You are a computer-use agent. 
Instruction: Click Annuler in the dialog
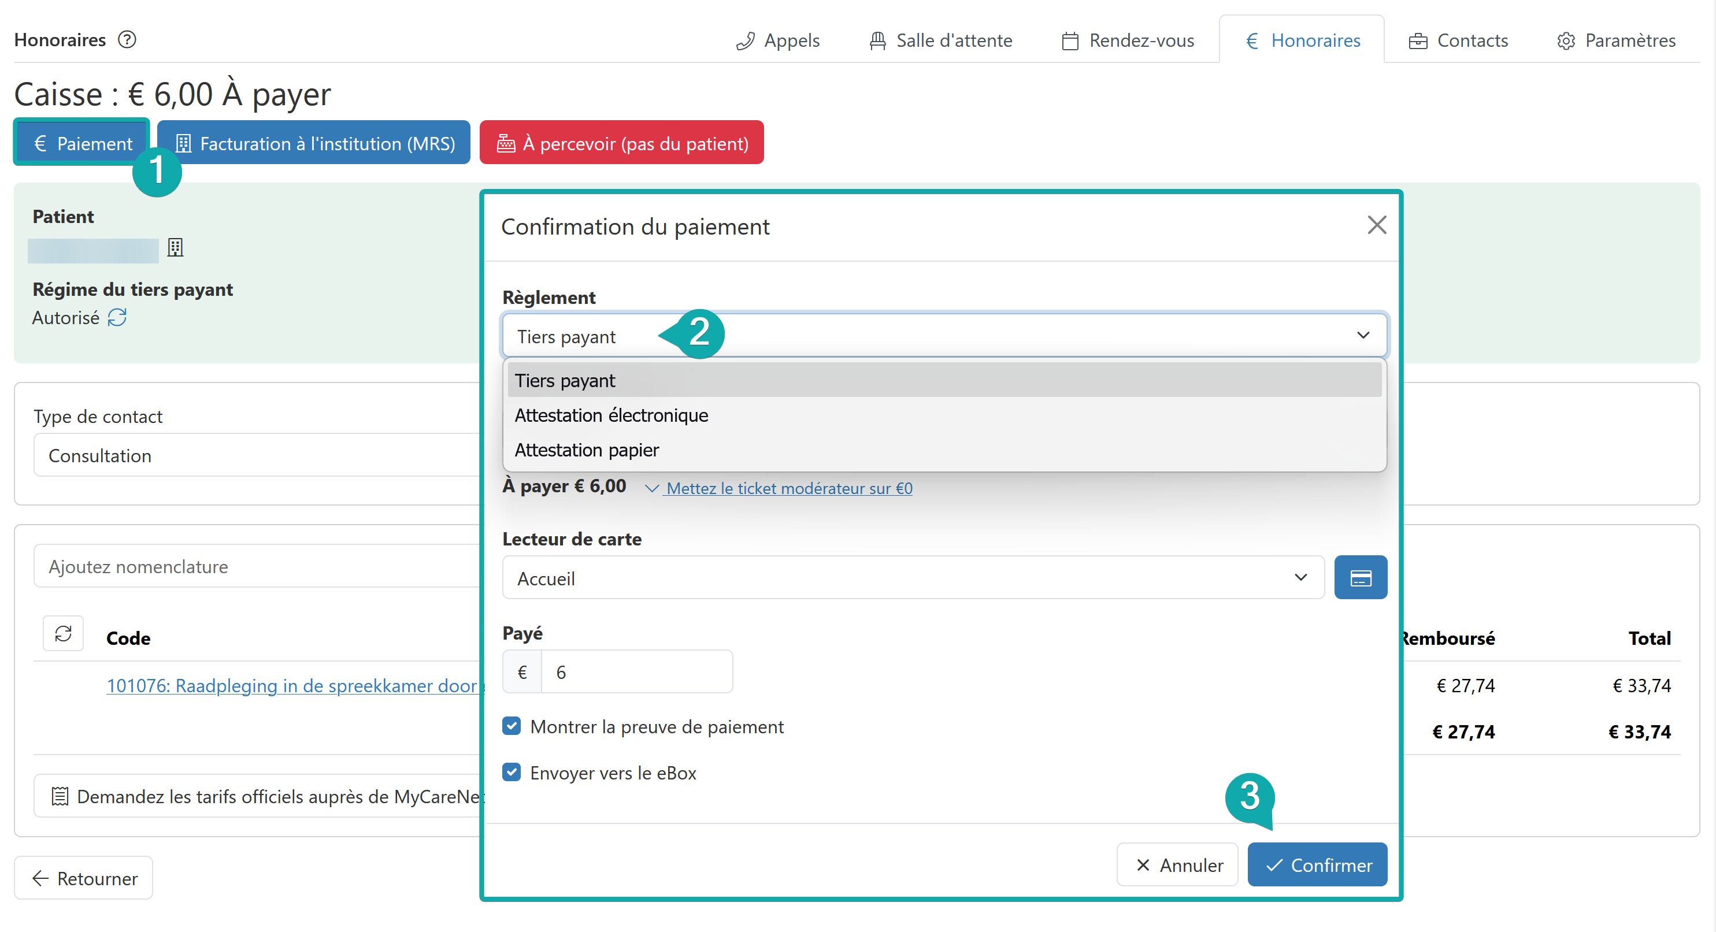pyautogui.click(x=1177, y=865)
